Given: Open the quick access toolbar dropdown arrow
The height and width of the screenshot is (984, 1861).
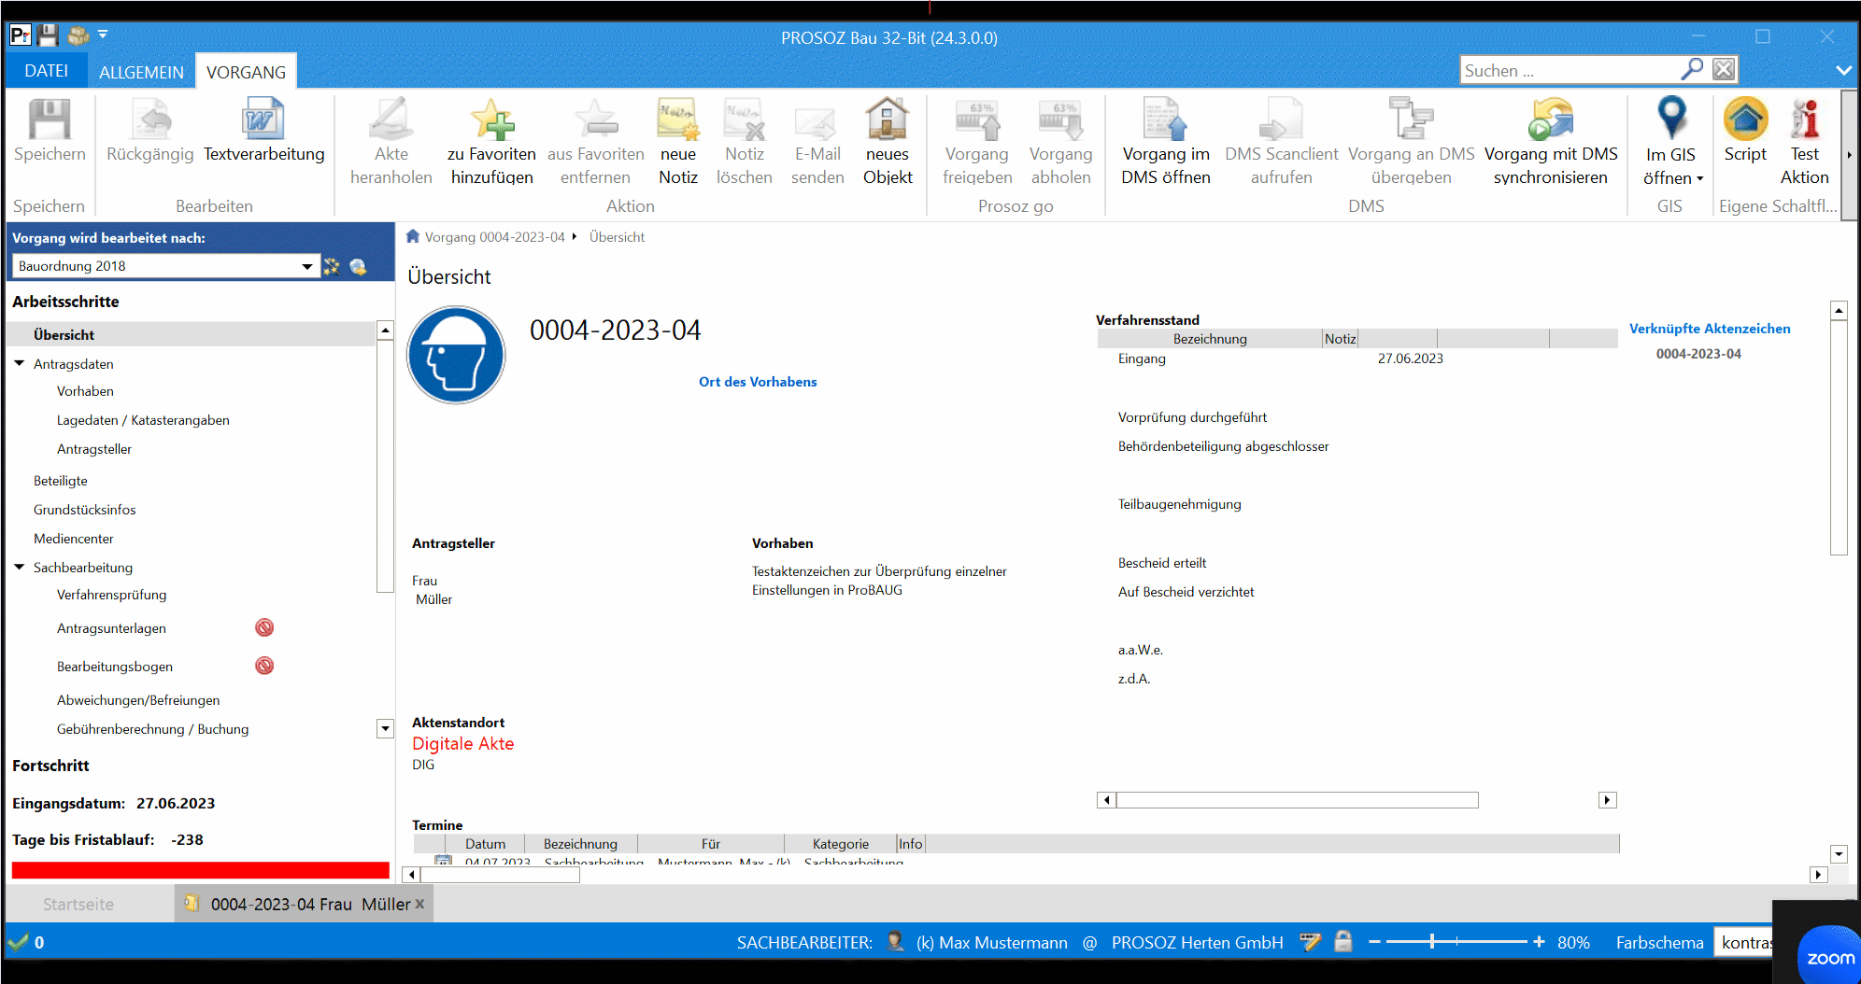Looking at the screenshot, I should (x=103, y=35).
